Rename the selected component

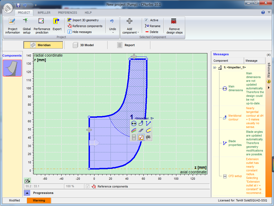(153, 26)
